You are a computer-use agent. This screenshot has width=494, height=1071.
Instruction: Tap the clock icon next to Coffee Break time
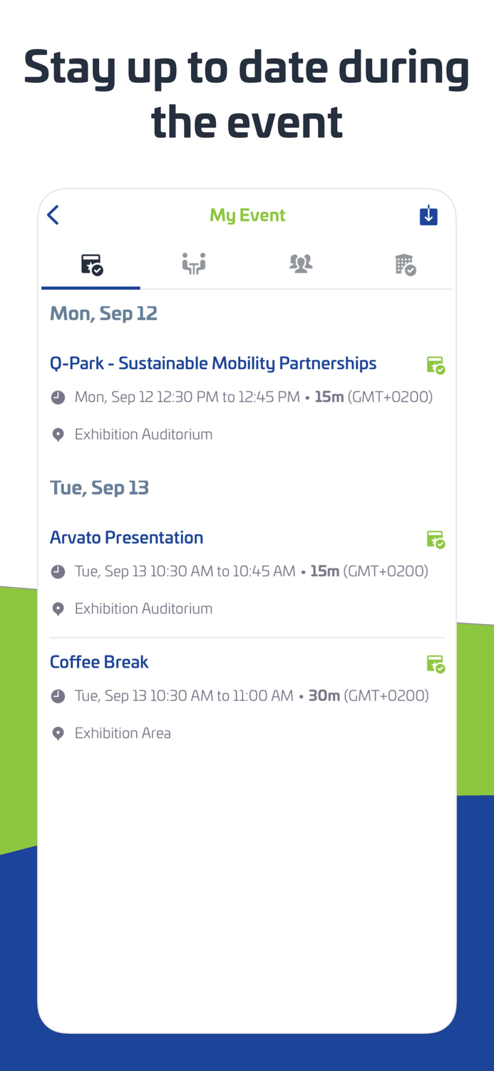tap(58, 695)
